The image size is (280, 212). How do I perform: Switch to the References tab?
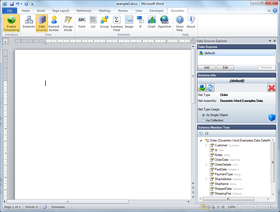84,11
